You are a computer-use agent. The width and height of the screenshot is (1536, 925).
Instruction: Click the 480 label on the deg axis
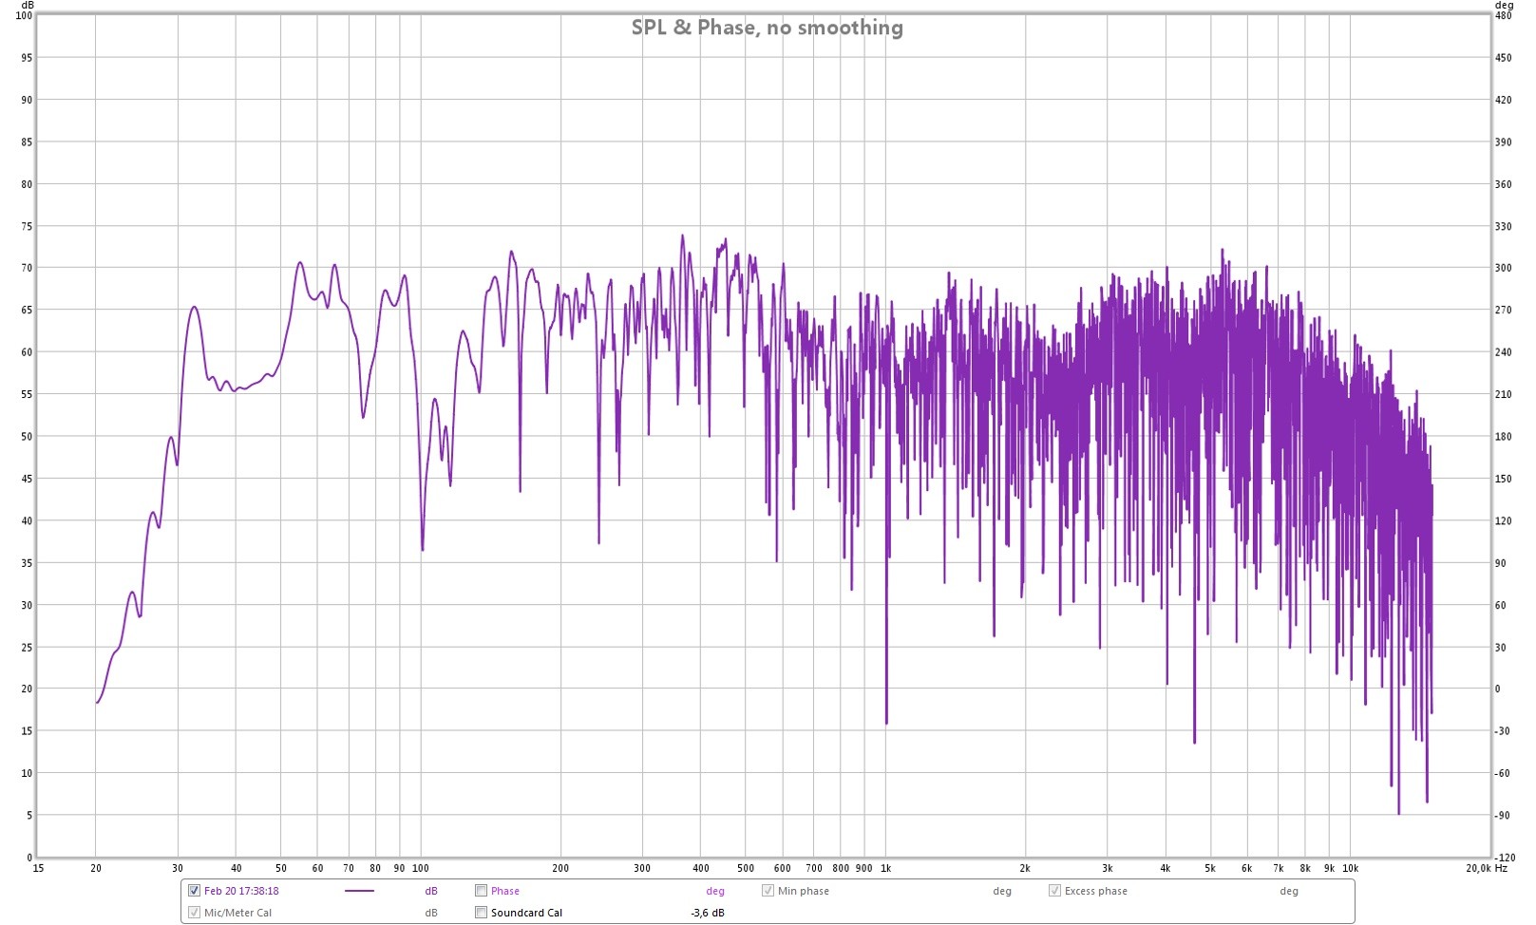[1503, 15]
